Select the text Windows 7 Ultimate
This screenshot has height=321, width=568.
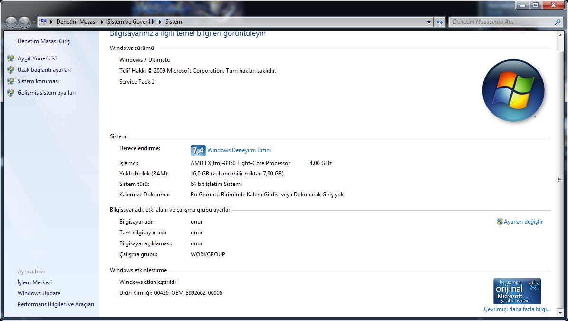144,60
